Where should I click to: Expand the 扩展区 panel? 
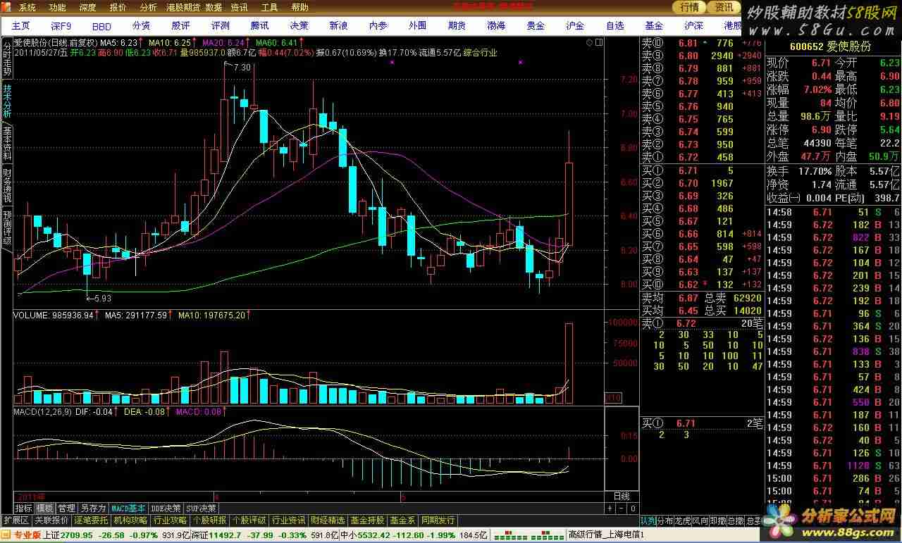(16, 520)
